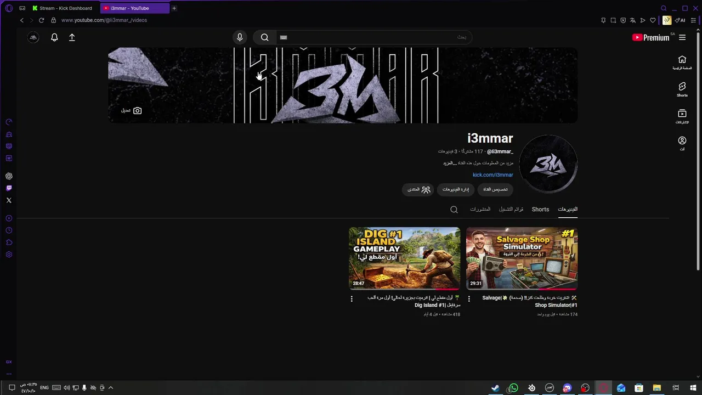The height and width of the screenshot is (395, 702).
Task: Click the YouTube search magnifier button
Action: (x=265, y=37)
